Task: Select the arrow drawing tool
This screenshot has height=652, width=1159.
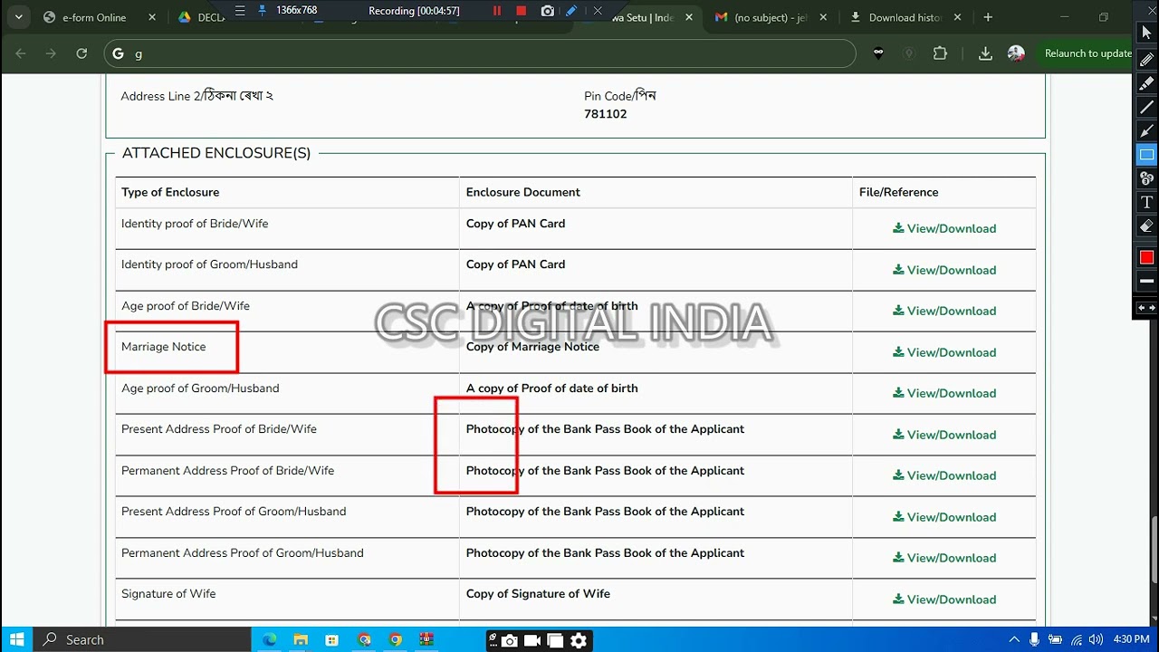Action: click(1146, 130)
